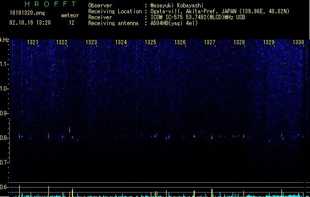Click the HROFFT title text
Viewport: 310px width, 197px height.
(x=50, y=4)
